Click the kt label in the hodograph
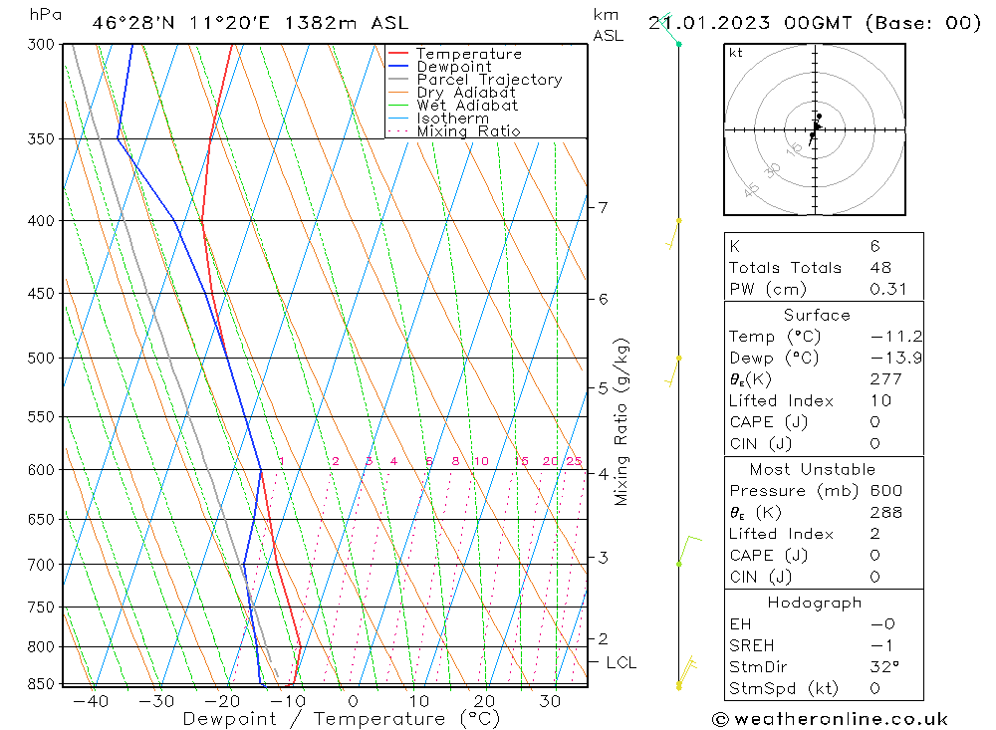This screenshot has width=996, height=730. tap(736, 53)
